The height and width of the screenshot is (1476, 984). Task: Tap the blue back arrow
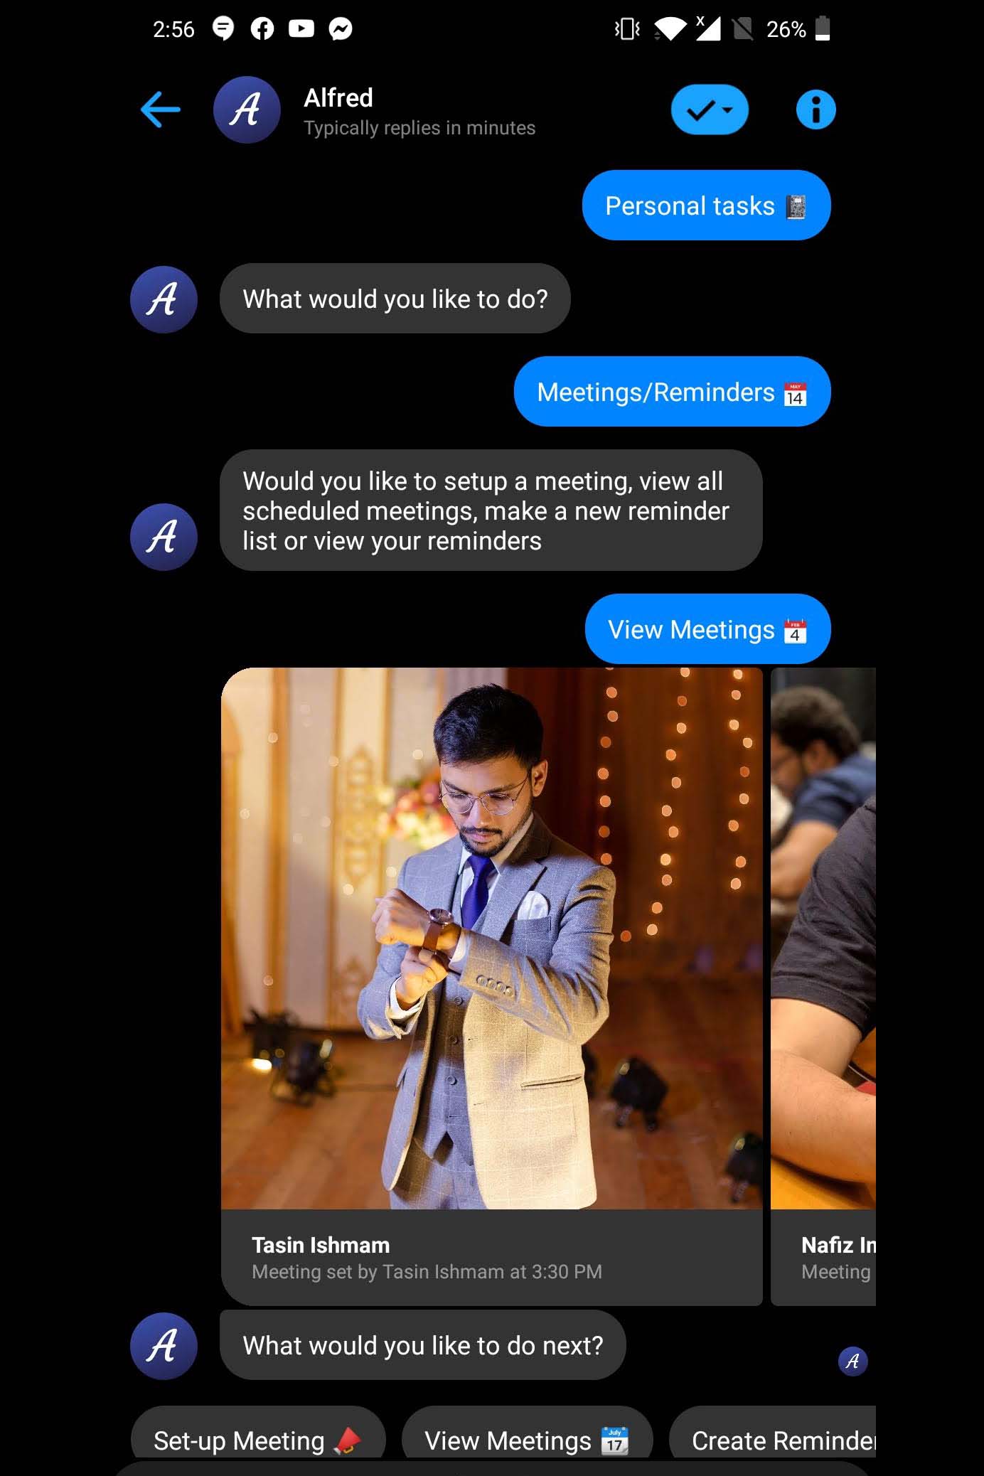point(161,109)
